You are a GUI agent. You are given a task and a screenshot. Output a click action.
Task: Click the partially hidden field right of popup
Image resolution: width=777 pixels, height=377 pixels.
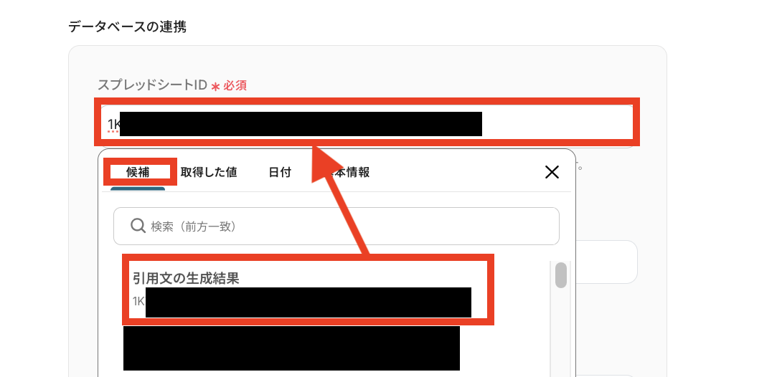point(607,262)
